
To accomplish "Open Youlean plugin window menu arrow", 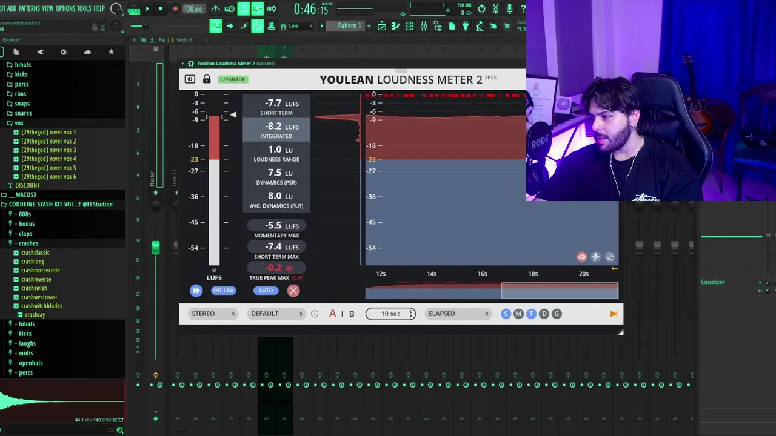I will 183,64.
